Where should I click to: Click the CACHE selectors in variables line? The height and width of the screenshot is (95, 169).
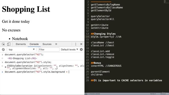click(126, 80)
